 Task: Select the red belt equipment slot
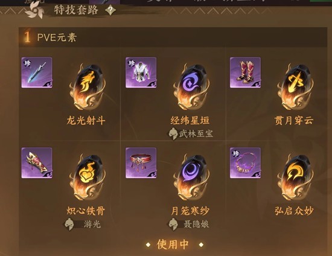click(x=141, y=163)
